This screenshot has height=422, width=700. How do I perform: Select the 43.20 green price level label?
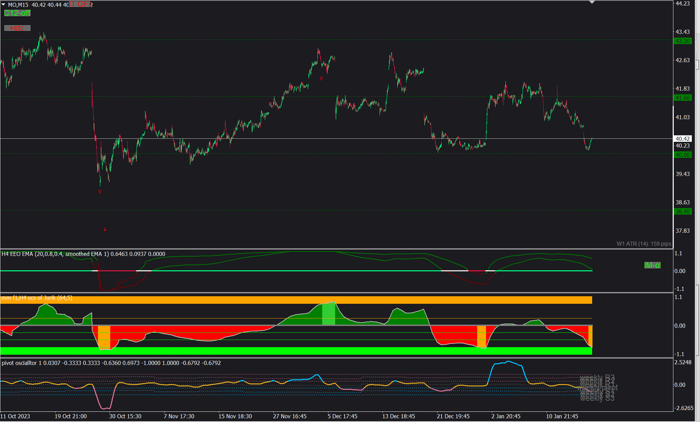click(x=683, y=41)
